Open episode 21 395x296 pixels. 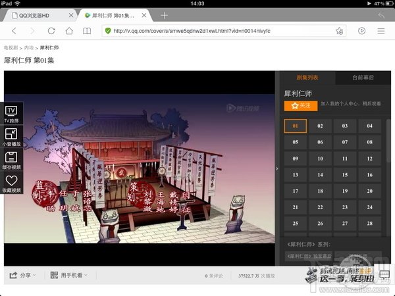(296, 207)
